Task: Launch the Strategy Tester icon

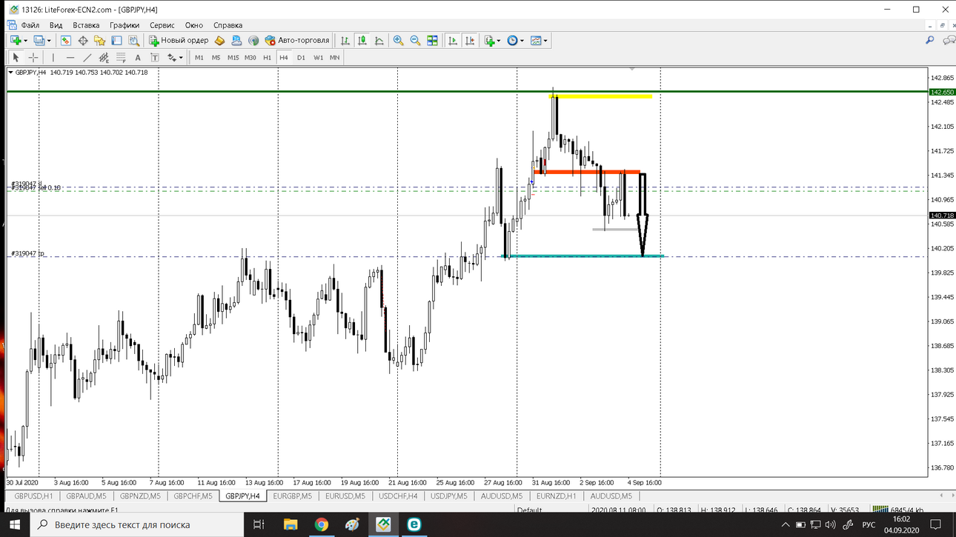Action: click(x=134, y=41)
